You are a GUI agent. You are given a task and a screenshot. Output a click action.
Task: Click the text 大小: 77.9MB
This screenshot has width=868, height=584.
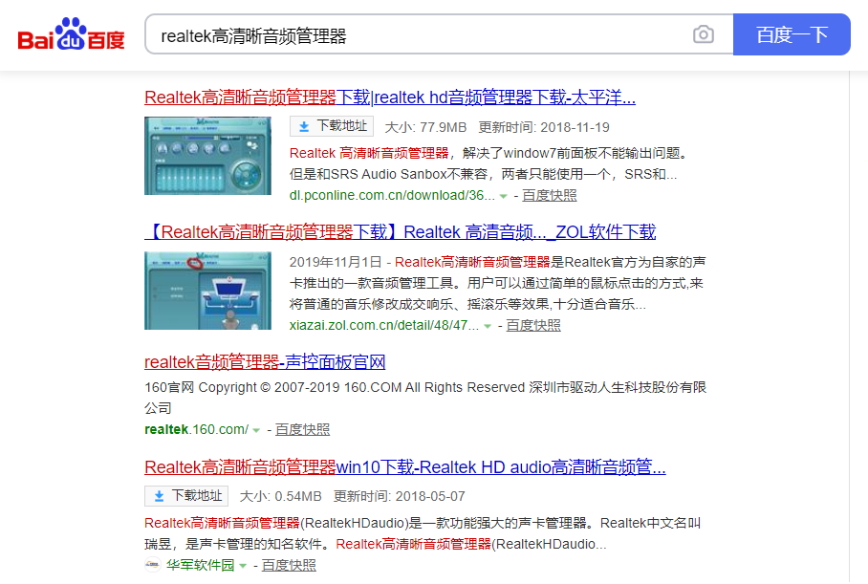(x=425, y=127)
